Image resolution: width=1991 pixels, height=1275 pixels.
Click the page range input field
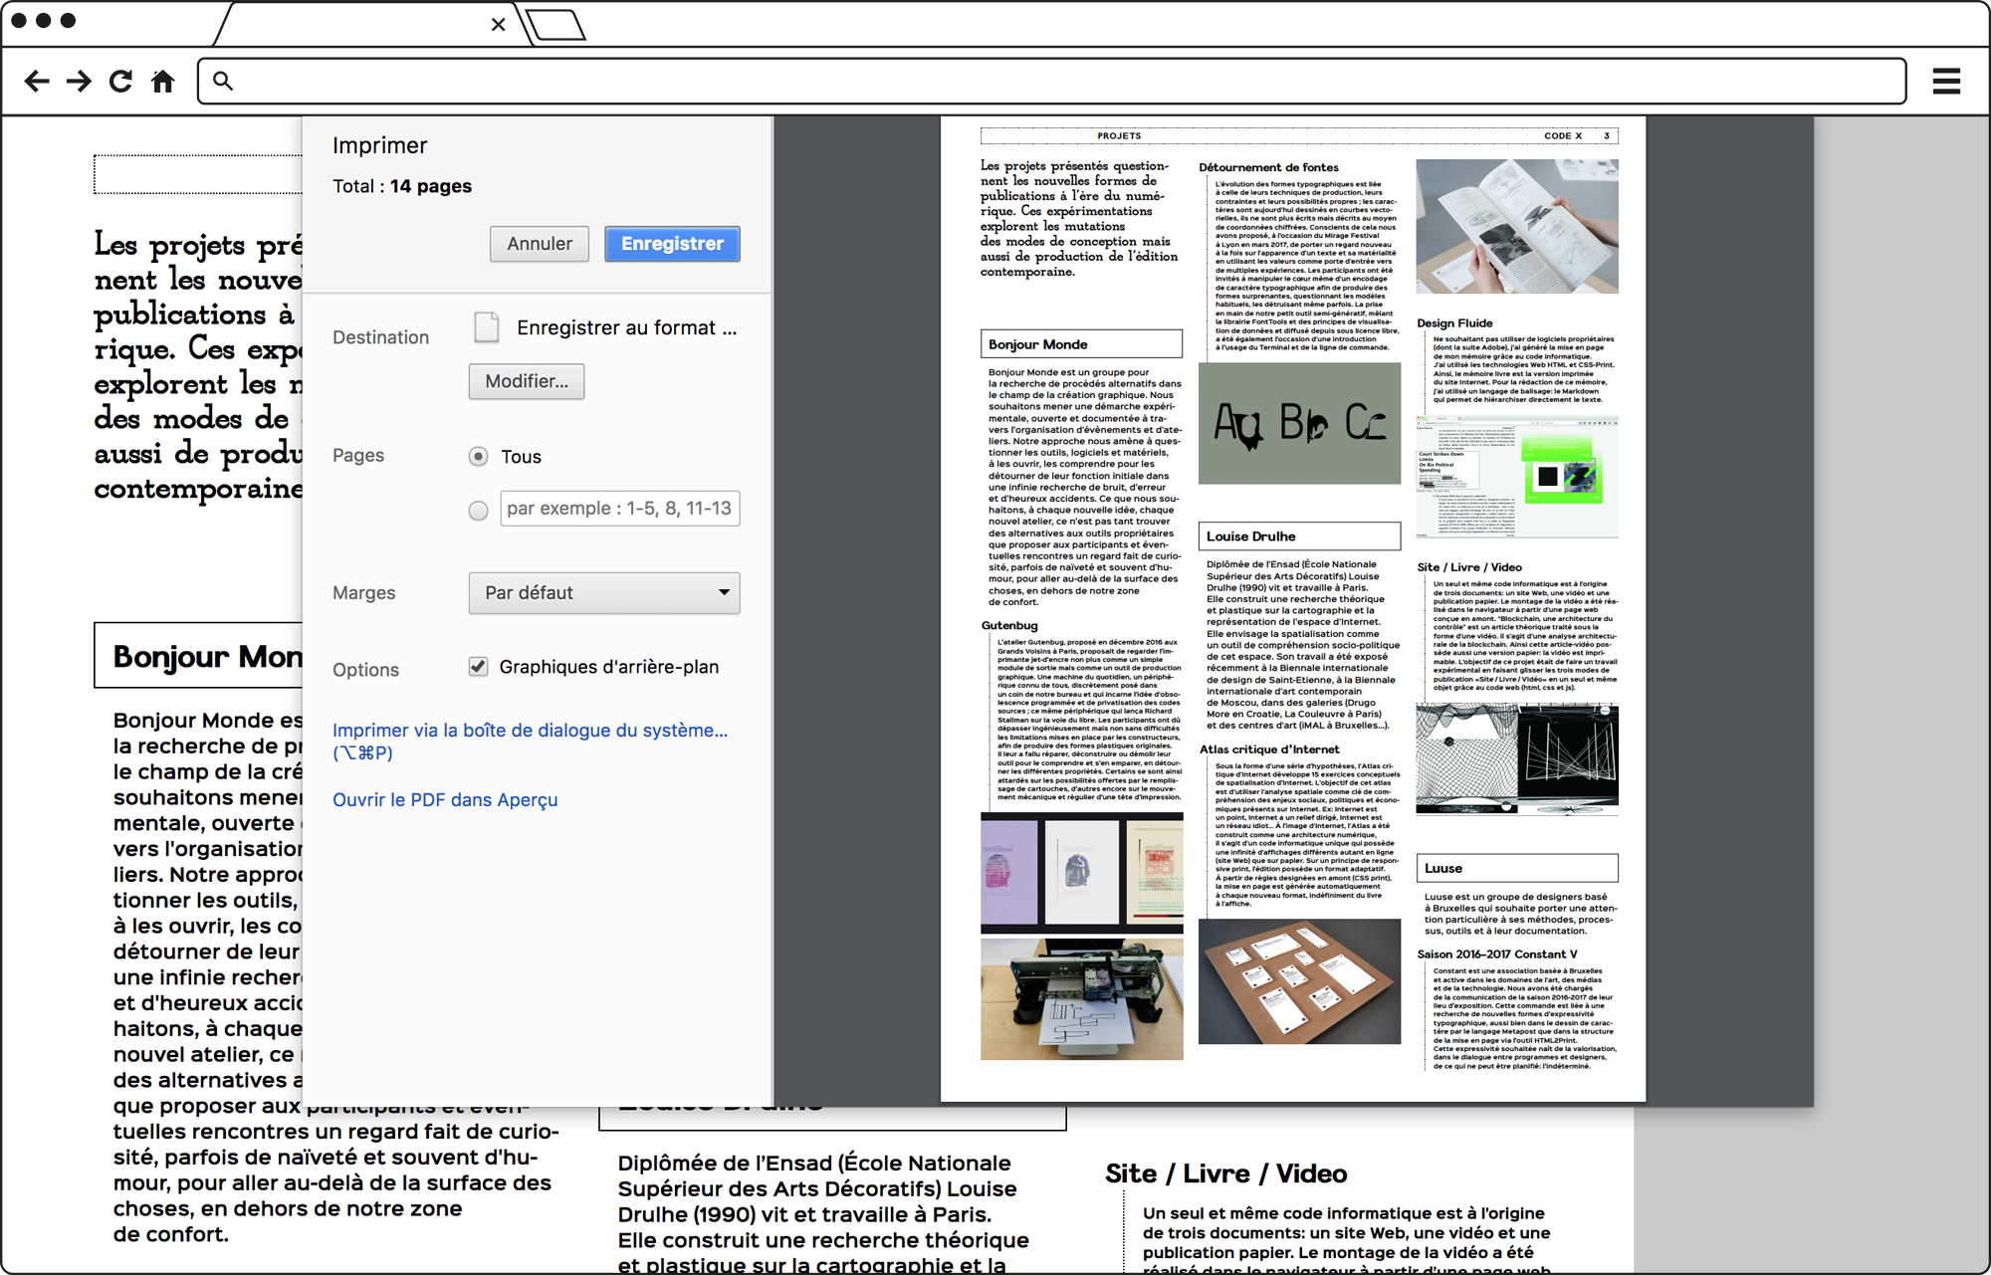(620, 509)
